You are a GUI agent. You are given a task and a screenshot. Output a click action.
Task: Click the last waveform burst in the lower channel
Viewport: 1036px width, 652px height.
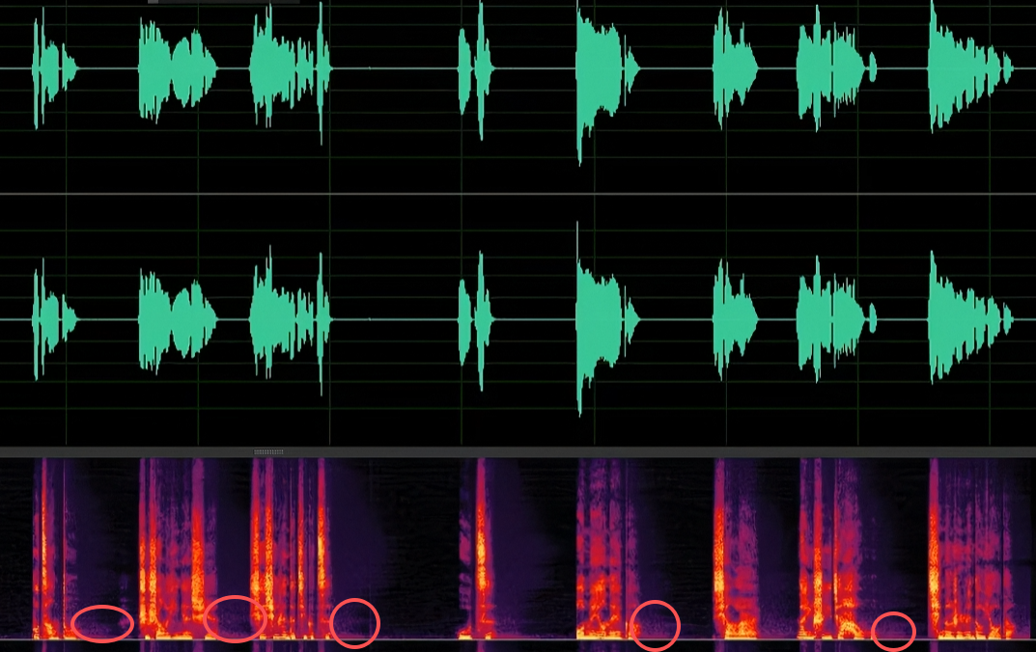click(x=970, y=318)
